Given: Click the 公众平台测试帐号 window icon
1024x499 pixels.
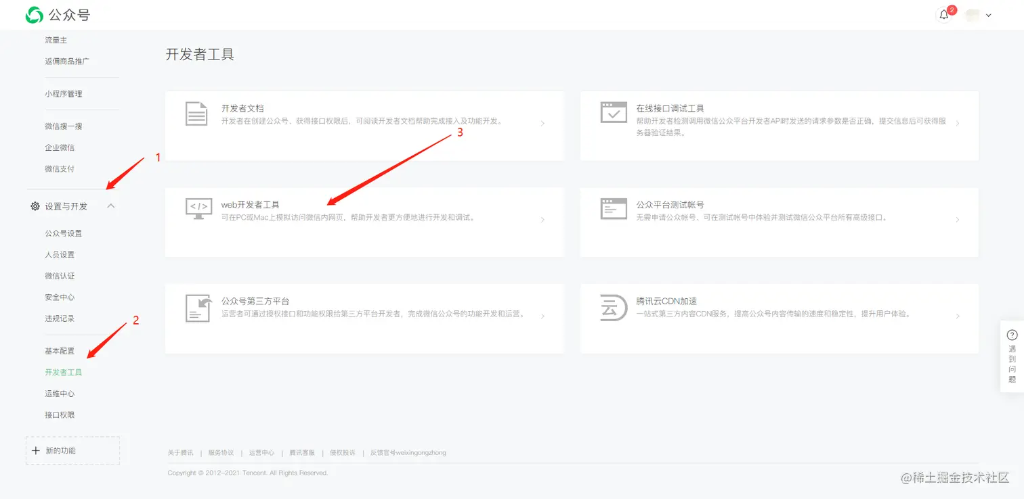Looking at the screenshot, I should (614, 208).
